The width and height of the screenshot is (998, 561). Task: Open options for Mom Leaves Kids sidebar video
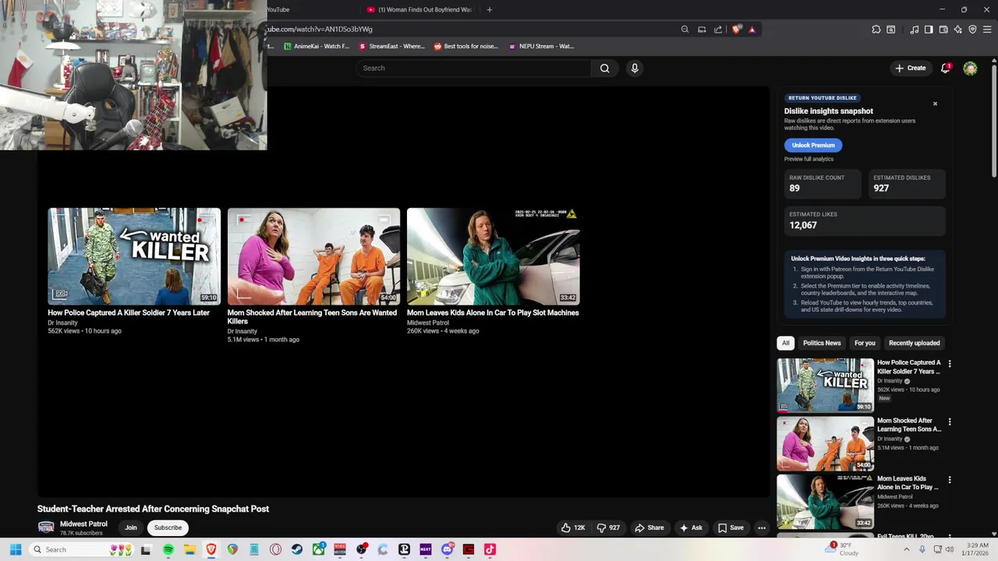point(950,480)
